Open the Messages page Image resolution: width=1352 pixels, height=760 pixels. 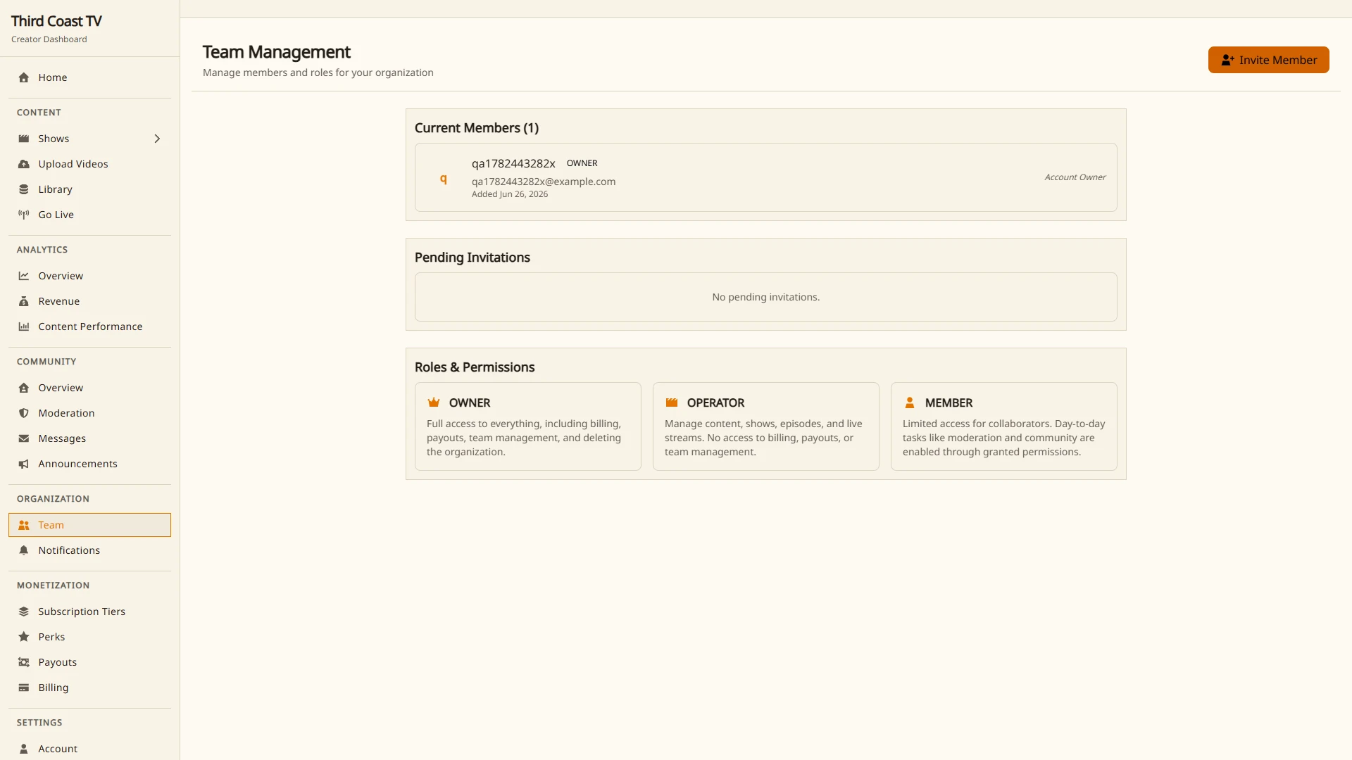click(89, 438)
